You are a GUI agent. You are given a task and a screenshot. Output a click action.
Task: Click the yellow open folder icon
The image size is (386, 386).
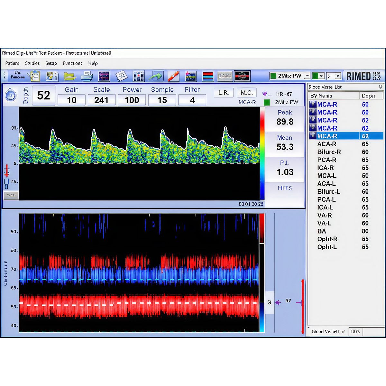point(69,76)
